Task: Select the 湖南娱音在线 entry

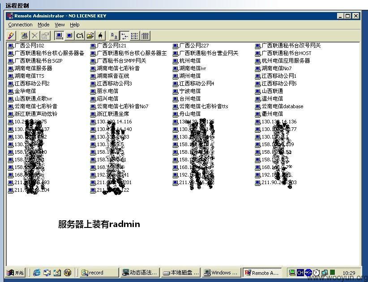Action: pos(110,76)
